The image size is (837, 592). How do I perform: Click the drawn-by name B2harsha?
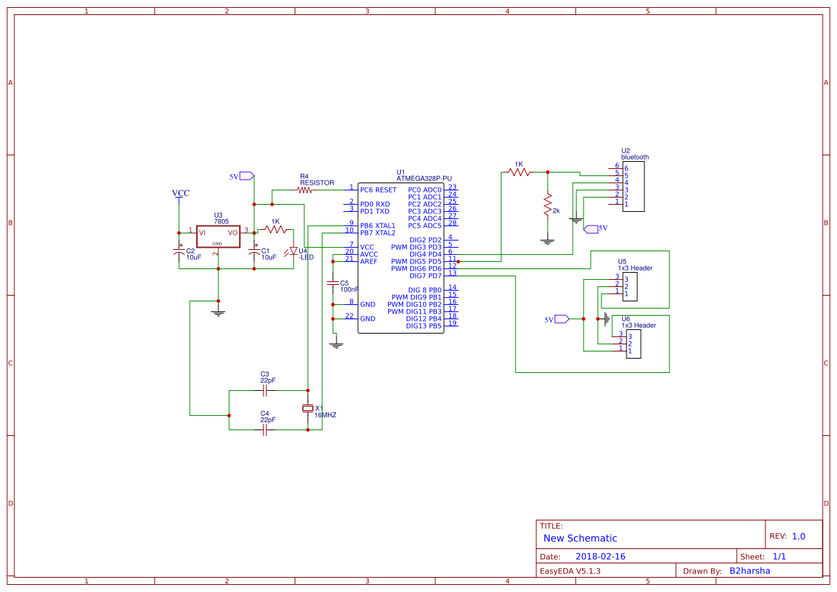coord(750,571)
